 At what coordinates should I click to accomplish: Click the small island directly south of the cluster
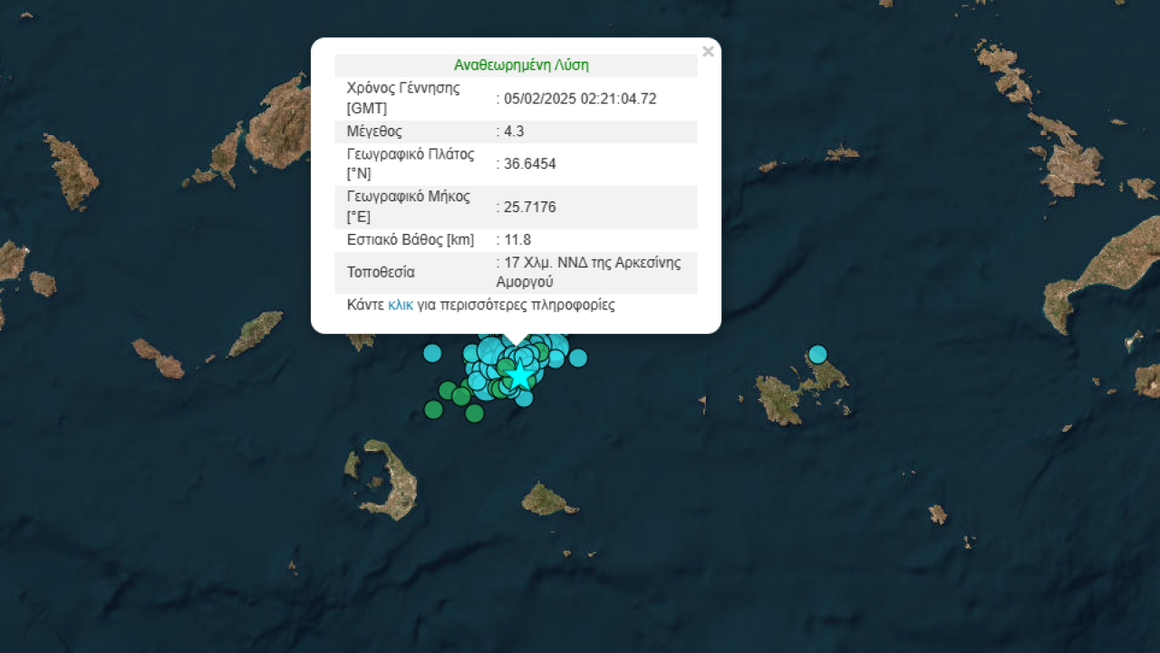545,500
